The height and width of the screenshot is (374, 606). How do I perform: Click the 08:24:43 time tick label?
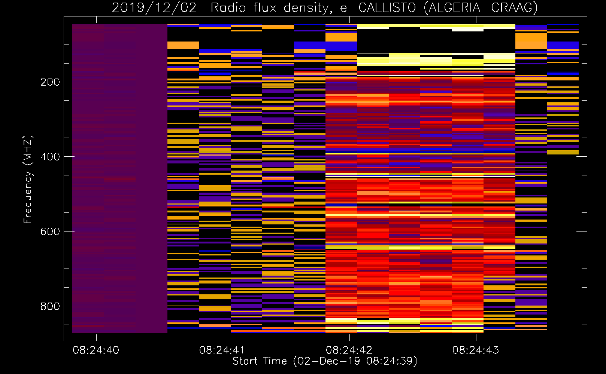pos(476,350)
